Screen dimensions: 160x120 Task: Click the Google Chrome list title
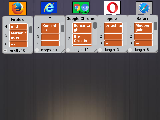pos(81,19)
